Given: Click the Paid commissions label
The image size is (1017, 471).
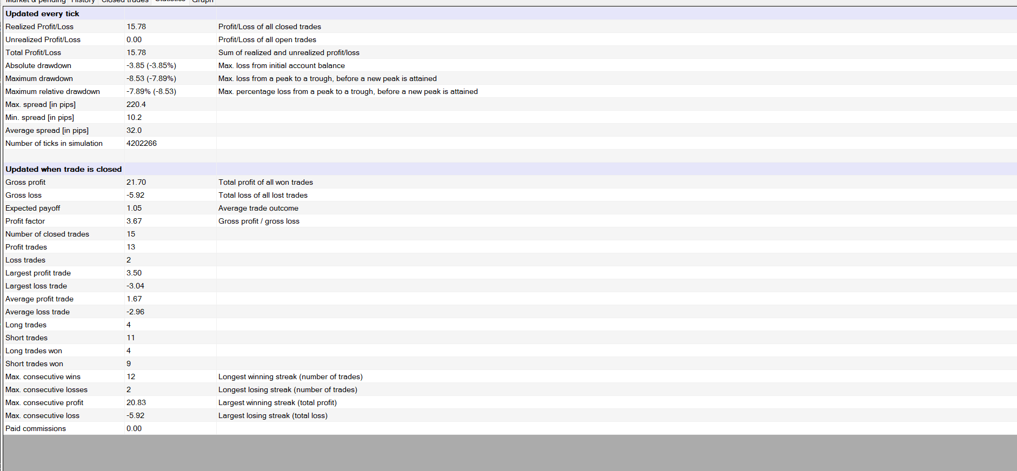Looking at the screenshot, I should point(36,428).
